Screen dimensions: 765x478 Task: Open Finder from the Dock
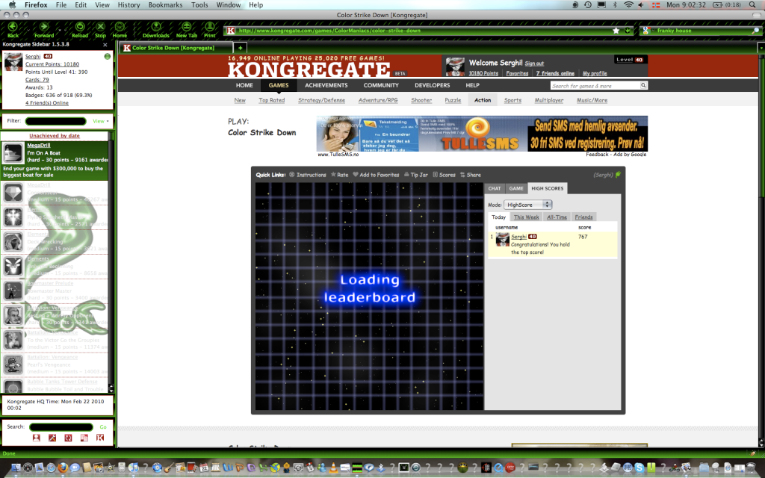[x=16, y=468]
